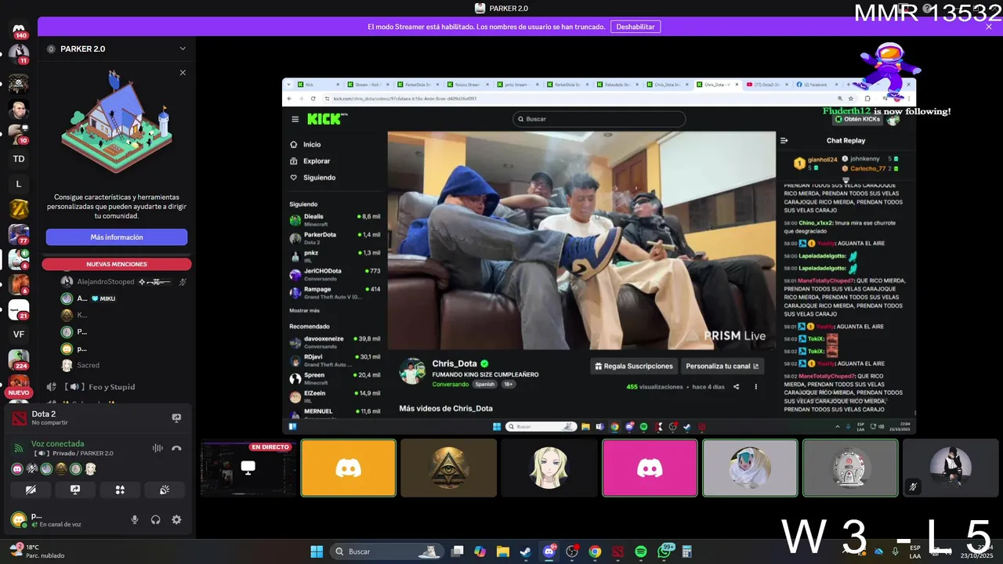Open OBS Studio from the taskbar
This screenshot has width=1003, height=564.
click(x=572, y=551)
